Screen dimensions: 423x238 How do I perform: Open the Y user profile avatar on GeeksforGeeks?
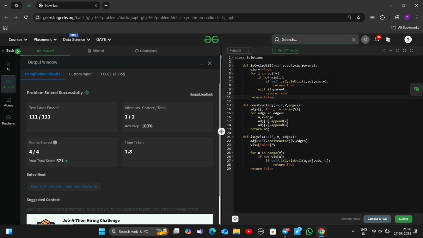(x=408, y=39)
